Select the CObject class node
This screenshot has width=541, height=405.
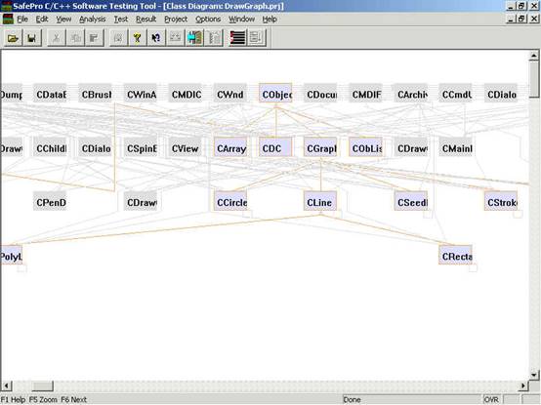point(275,93)
